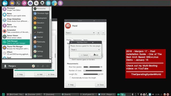This screenshot has height=96, width=171.
Task: Open settings icon next to Manjaro user
Action: tap(33, 66)
